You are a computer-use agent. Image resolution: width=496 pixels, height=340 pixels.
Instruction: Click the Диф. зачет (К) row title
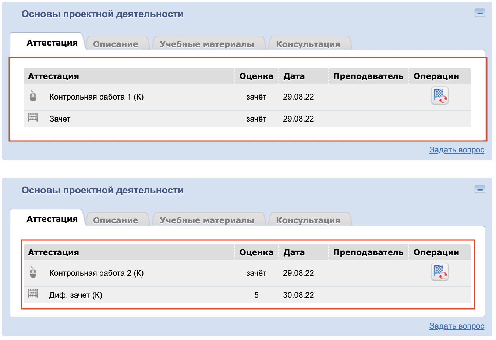pyautogui.click(x=76, y=295)
